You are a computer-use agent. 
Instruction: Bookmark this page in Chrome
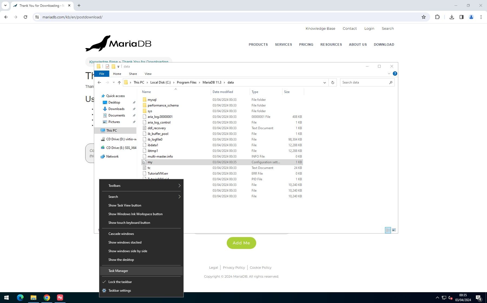pos(424,17)
